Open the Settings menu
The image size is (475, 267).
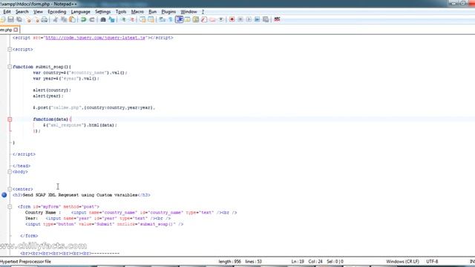[102, 12]
